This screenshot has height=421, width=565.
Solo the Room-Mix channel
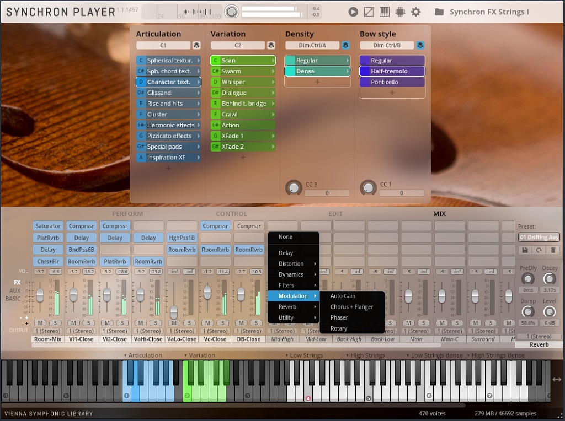click(x=56, y=323)
